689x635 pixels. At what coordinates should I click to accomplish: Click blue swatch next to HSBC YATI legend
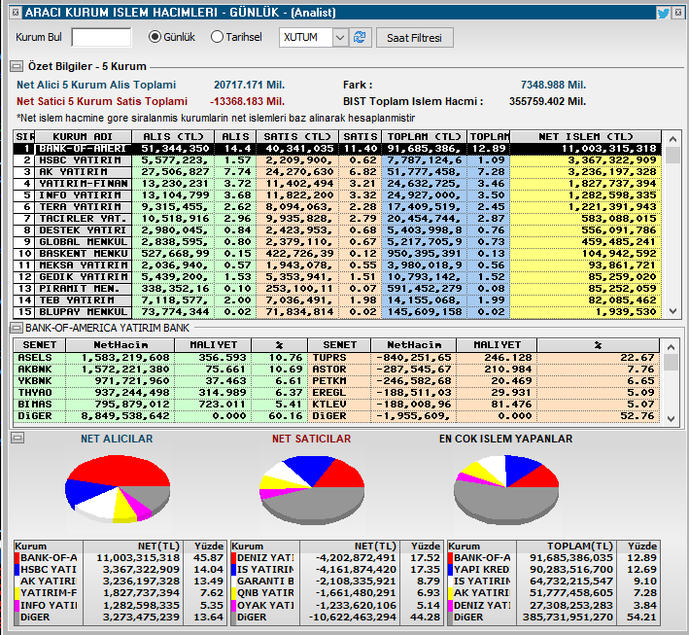(17, 570)
